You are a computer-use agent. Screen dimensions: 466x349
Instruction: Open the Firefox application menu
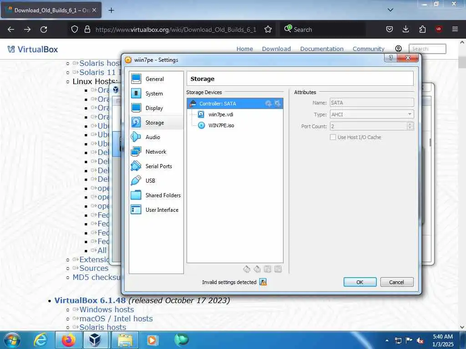coord(455,29)
